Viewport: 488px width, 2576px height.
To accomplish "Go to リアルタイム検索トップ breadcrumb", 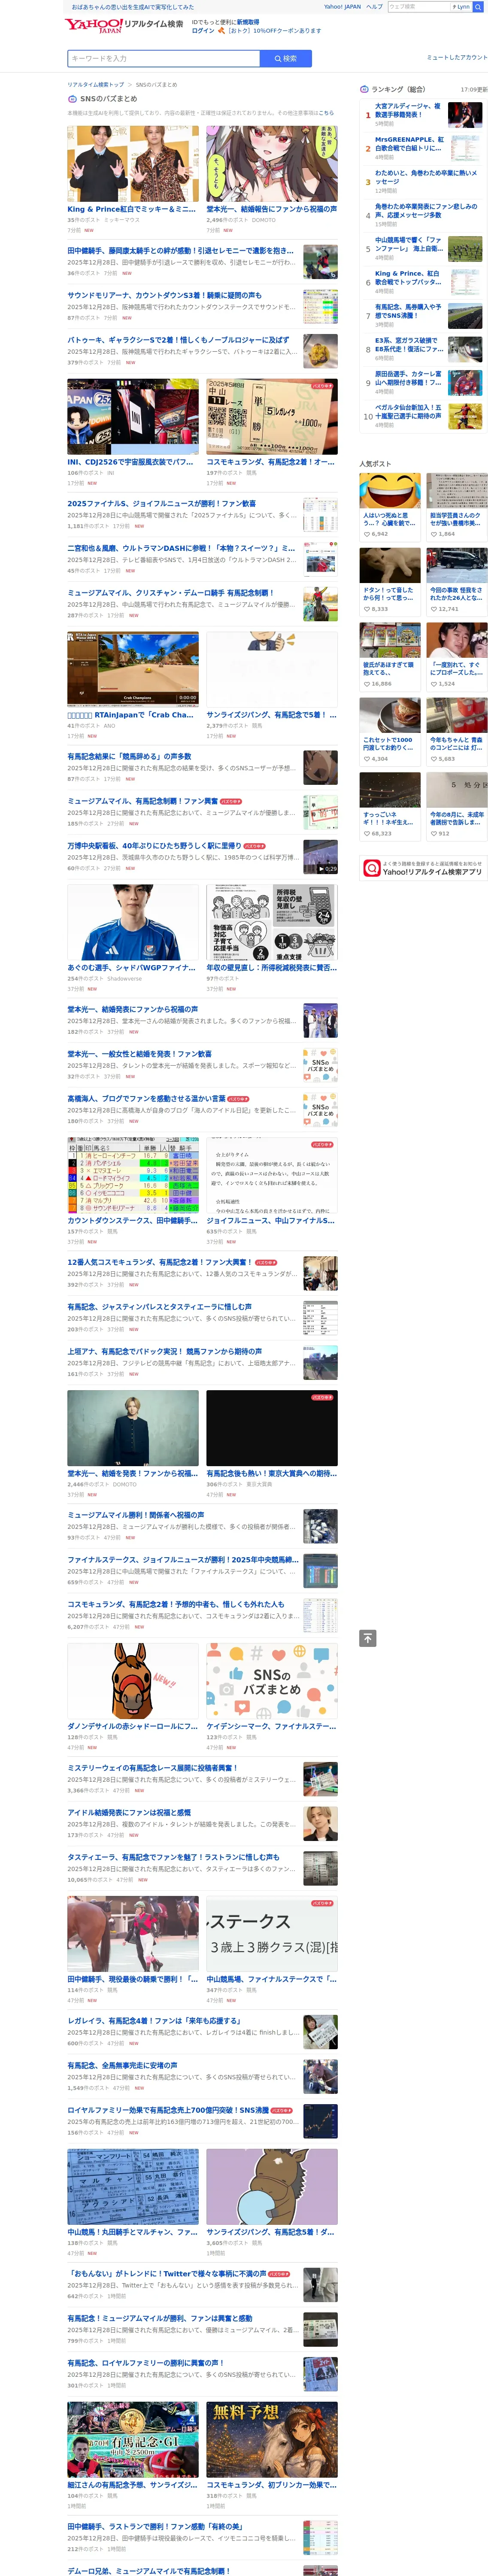I will [x=96, y=85].
